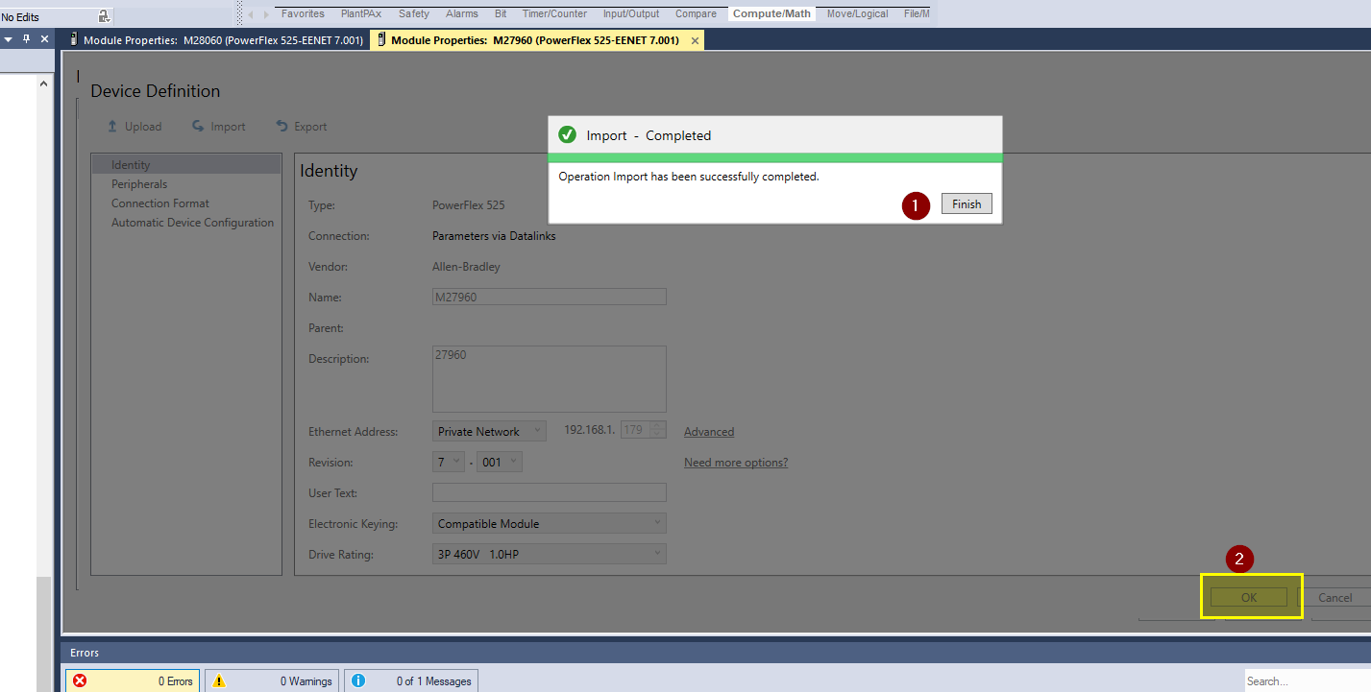This screenshot has height=692, width=1371.
Task: Close the M27960 Module Properties tab
Action: pos(695,40)
